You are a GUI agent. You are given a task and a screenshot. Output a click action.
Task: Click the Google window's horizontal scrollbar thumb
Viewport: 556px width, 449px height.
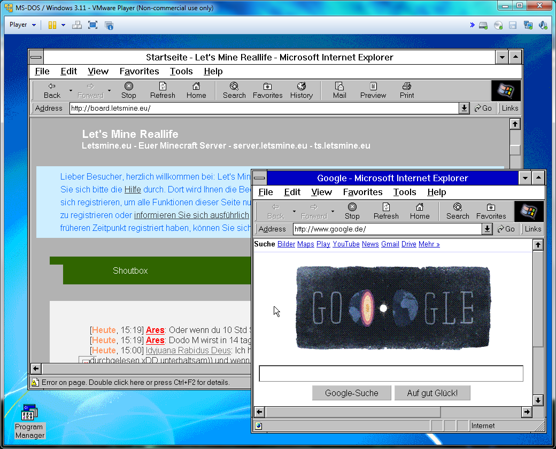tap(353, 412)
